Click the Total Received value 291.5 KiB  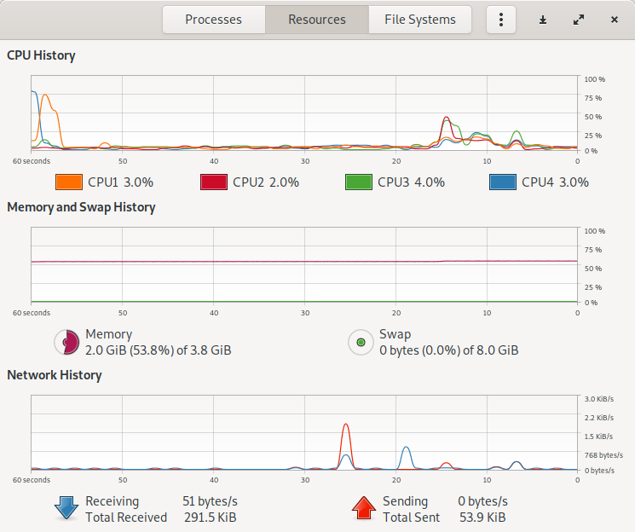click(211, 518)
